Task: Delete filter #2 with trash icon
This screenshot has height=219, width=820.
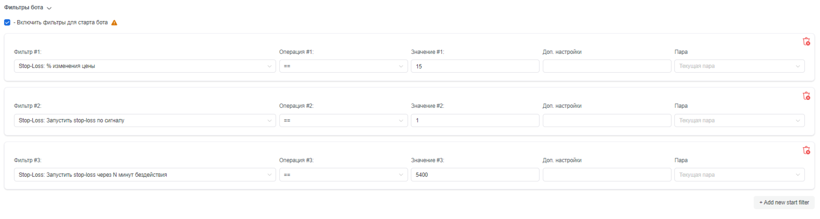Action: pos(806,96)
